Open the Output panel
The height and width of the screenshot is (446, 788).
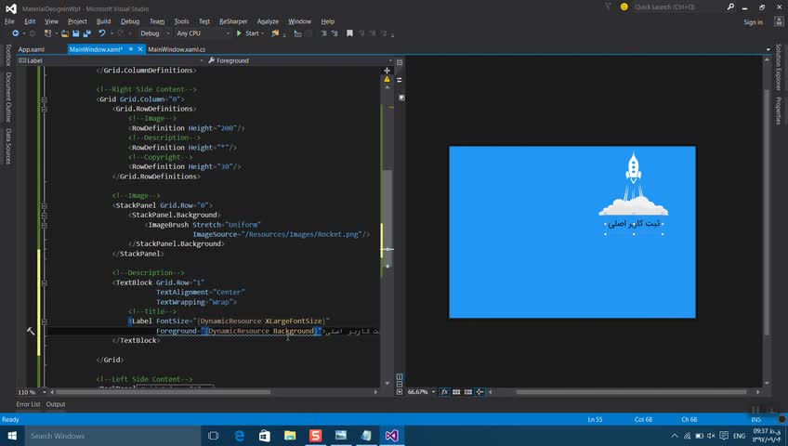56,404
